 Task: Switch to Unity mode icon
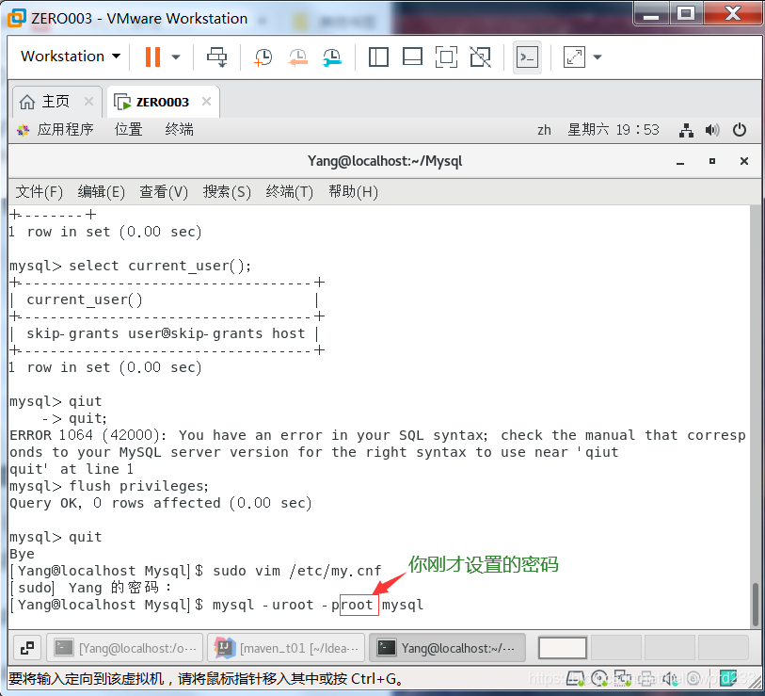[480, 57]
